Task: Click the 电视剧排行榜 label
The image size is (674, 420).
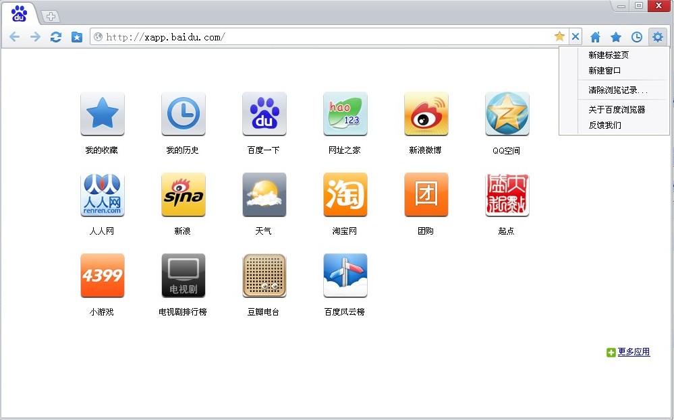Action: pyautogui.click(x=183, y=311)
